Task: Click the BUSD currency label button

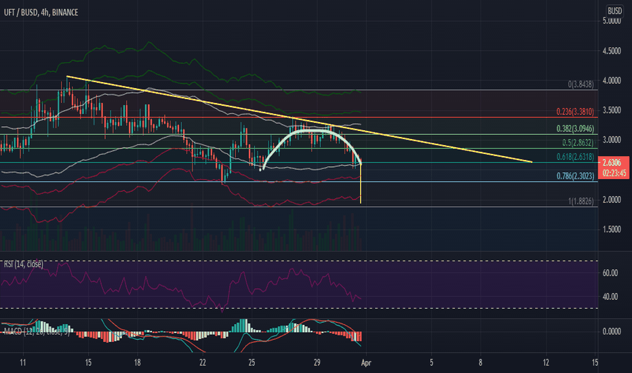Action: click(614, 11)
